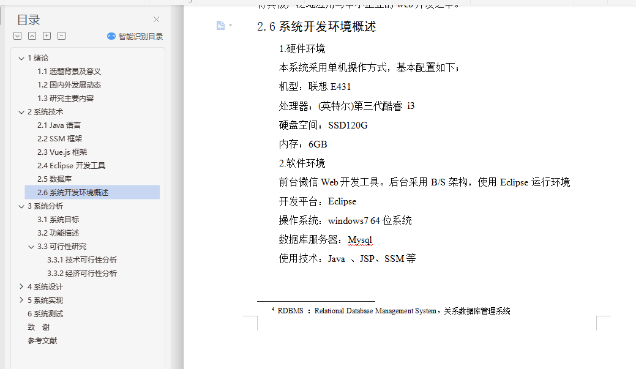This screenshot has height=369, width=636.
Task: Expand the 5 系统实现 chapter
Action: coord(21,300)
